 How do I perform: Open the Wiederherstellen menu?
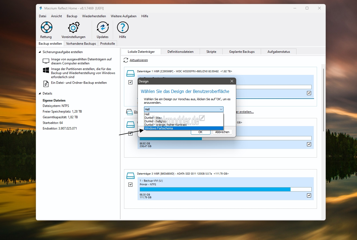pyautogui.click(x=94, y=16)
